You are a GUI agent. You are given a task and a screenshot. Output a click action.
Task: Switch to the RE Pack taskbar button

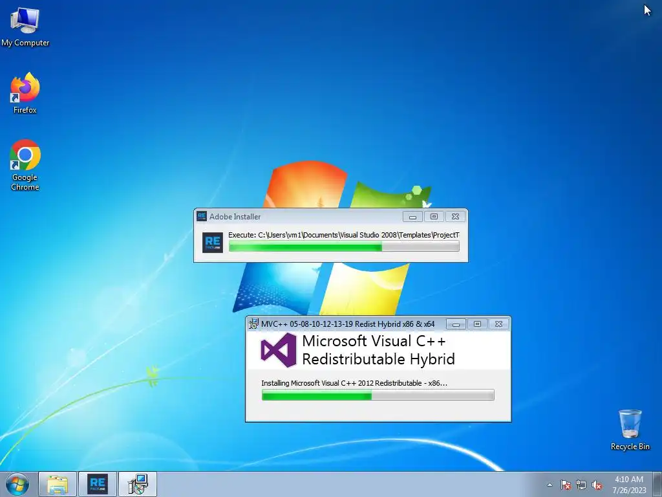[98, 484]
